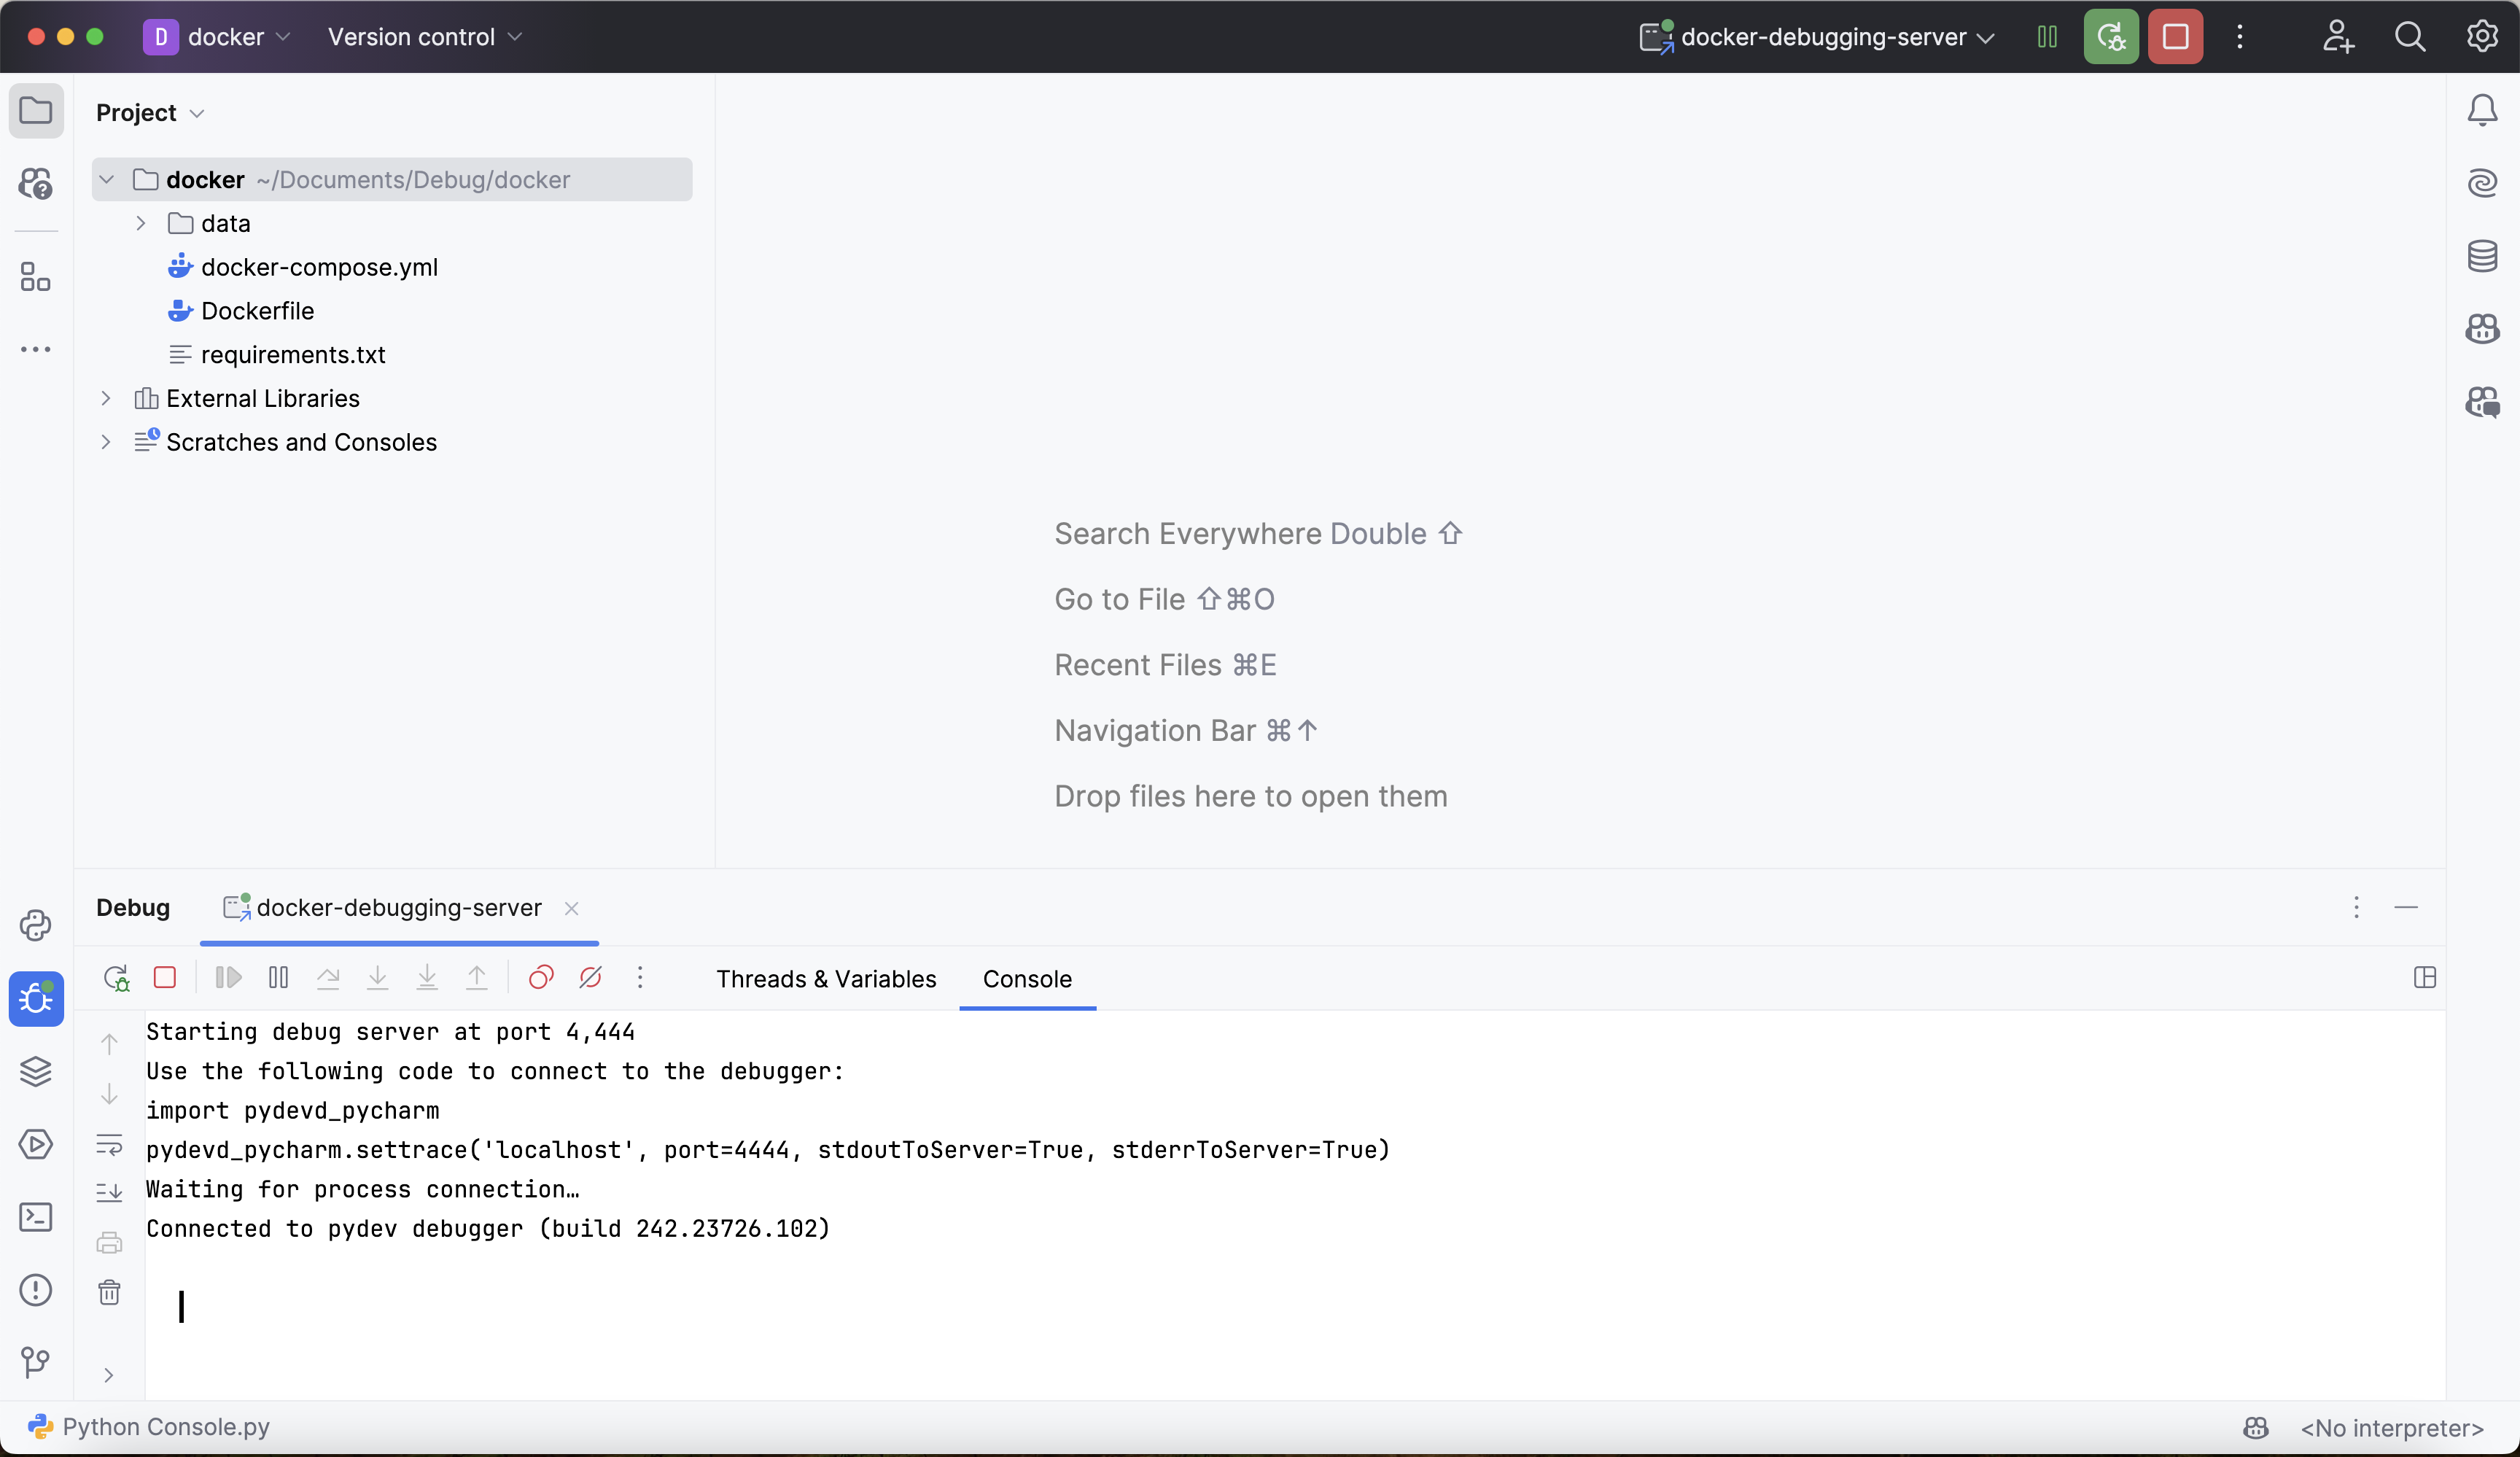Toggle Scroll to End in console gutter
This screenshot has height=1457, width=2520.
[109, 1192]
